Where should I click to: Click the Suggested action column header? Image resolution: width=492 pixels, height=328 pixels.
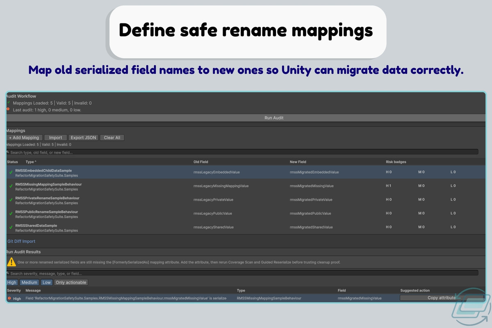[415, 291]
